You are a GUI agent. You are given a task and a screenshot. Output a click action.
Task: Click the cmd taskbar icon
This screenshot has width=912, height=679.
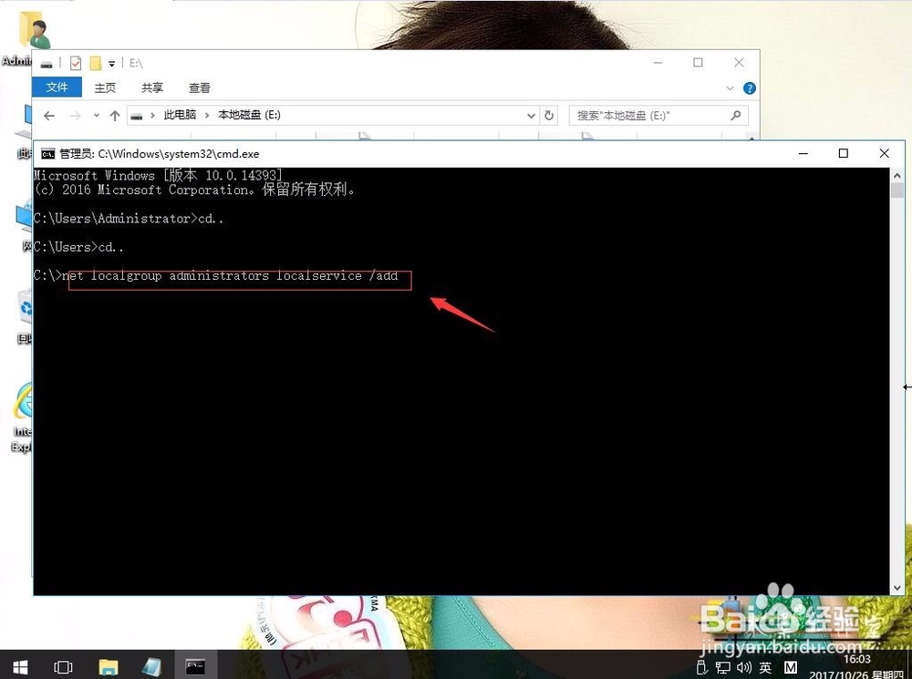195,667
